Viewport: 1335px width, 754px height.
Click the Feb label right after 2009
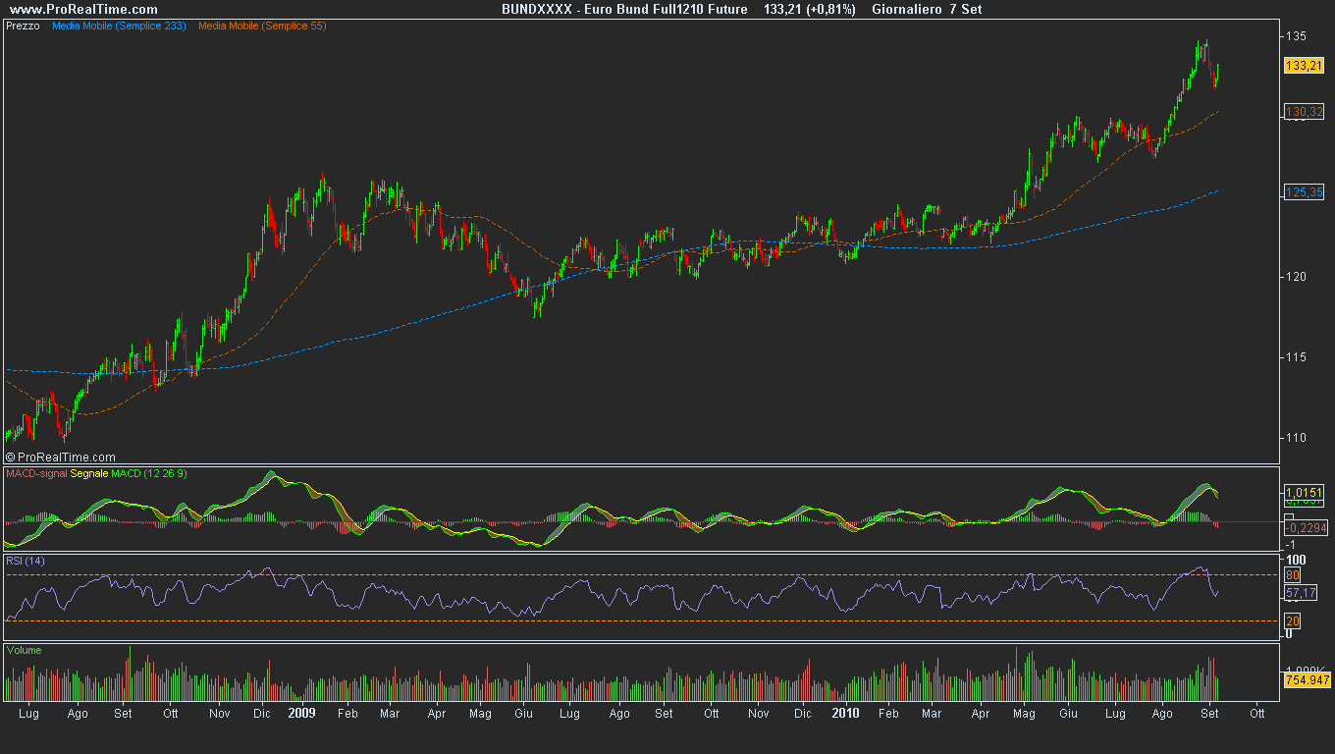[347, 714]
